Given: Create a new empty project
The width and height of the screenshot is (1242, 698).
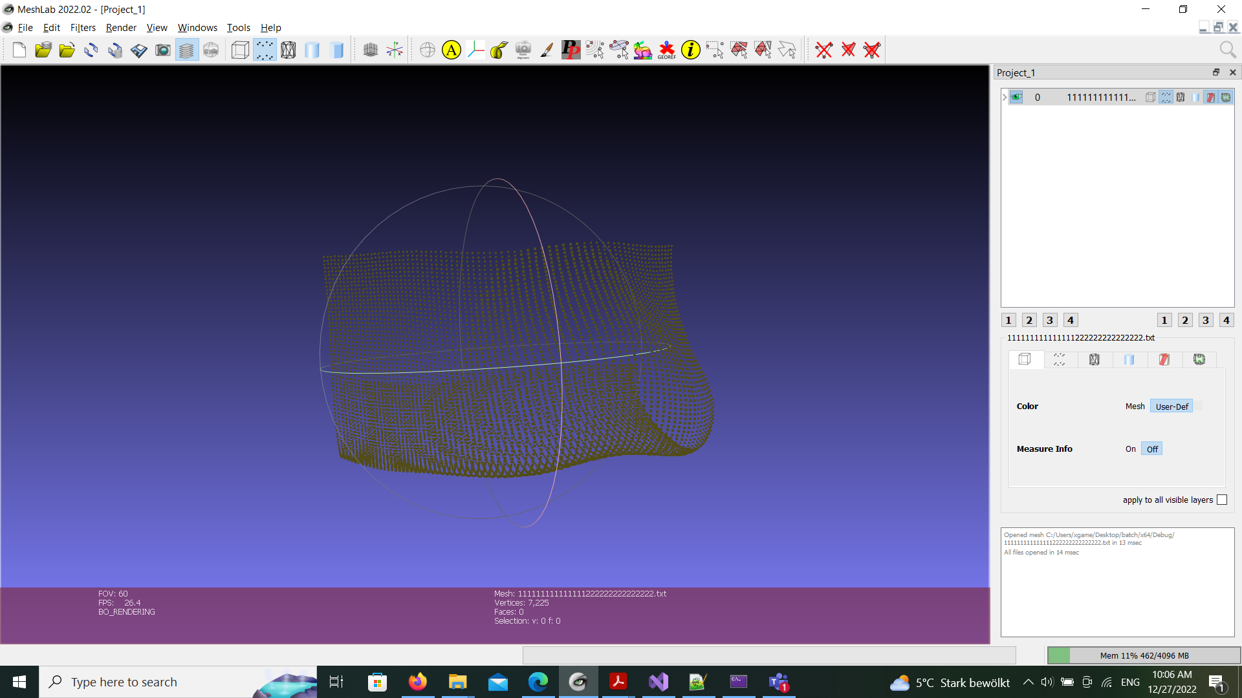Looking at the screenshot, I should pos(19,50).
